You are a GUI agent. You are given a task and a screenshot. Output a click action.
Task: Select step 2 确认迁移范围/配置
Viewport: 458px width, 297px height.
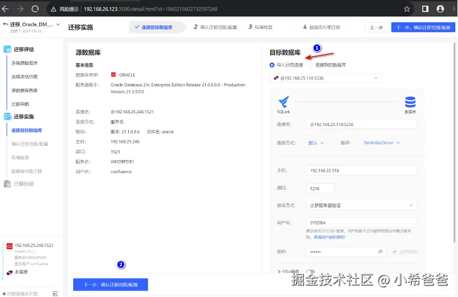[215, 27]
